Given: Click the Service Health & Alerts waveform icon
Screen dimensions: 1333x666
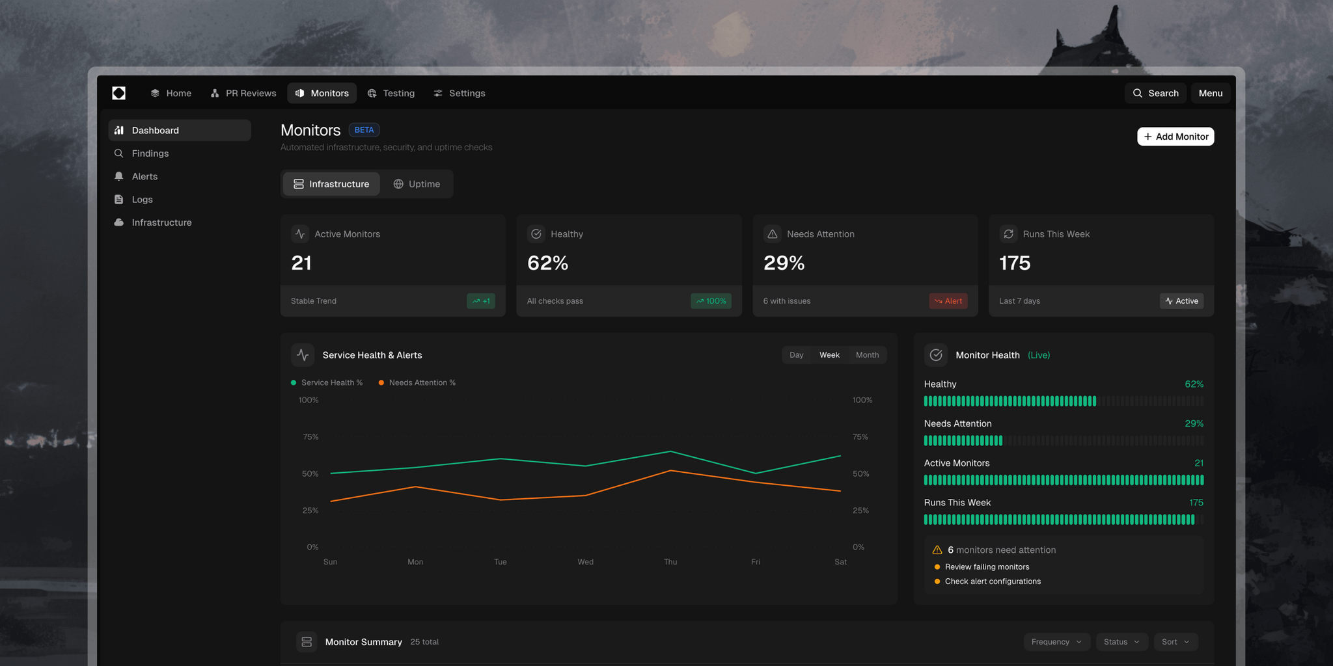Looking at the screenshot, I should pos(302,354).
